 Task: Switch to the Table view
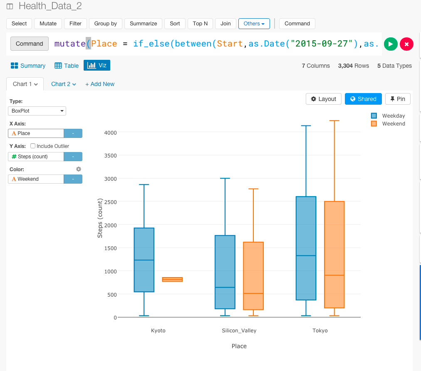pos(67,66)
